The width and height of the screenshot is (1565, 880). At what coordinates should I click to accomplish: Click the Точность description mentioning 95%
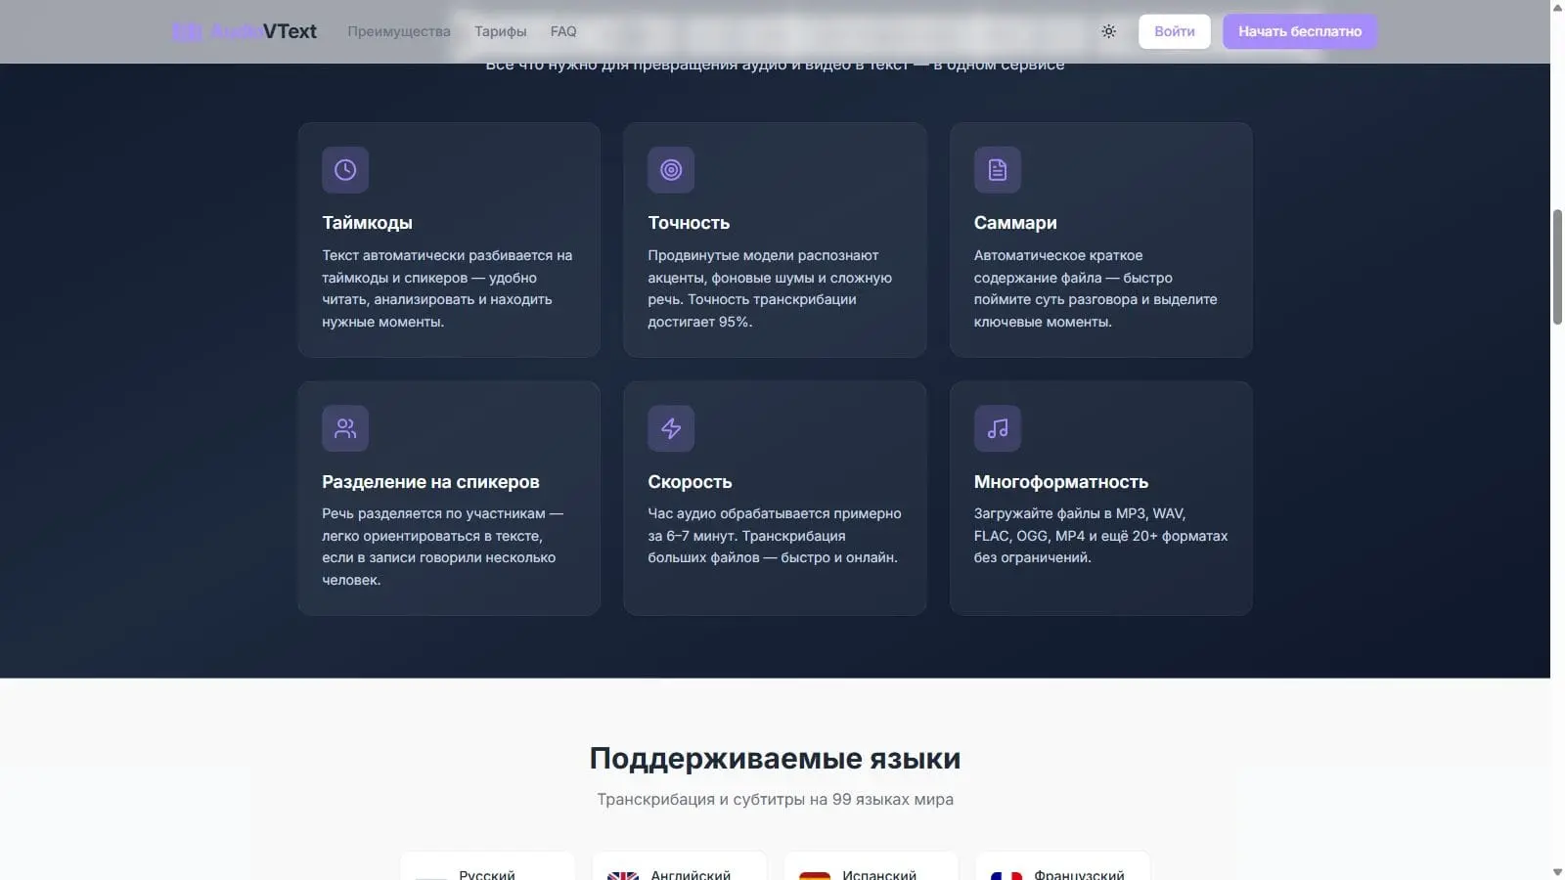pos(770,288)
